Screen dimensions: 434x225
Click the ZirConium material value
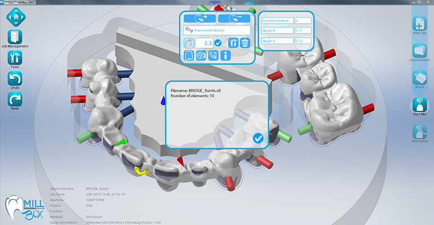click(94, 217)
